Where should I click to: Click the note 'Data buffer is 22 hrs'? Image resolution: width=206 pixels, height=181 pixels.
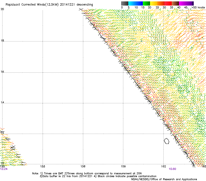[x=57, y=176]
